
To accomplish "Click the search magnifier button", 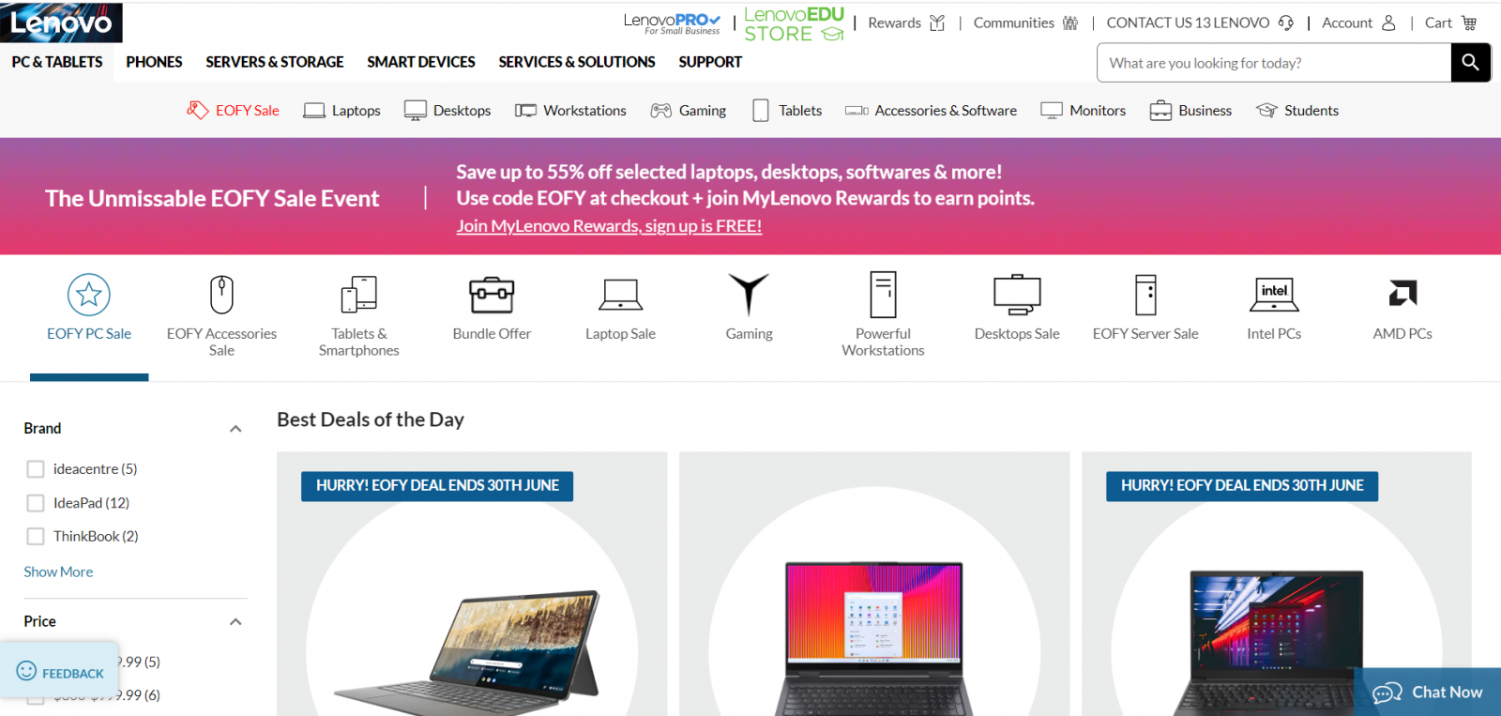I will point(1470,62).
